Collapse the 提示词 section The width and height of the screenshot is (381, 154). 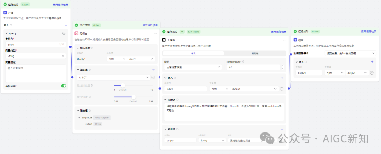click(165, 100)
